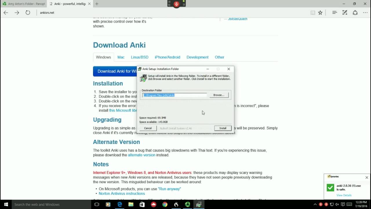
Task: Select the Windows download tab
Action: pos(103,57)
